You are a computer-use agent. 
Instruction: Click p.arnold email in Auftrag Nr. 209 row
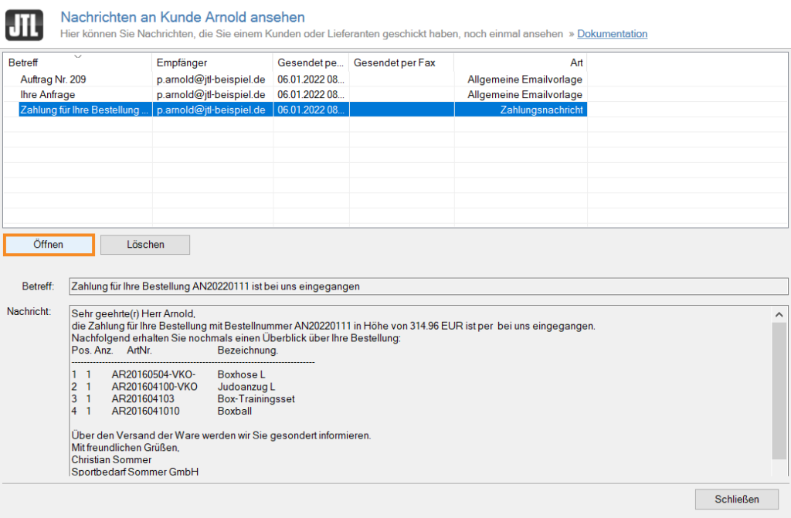pos(211,79)
